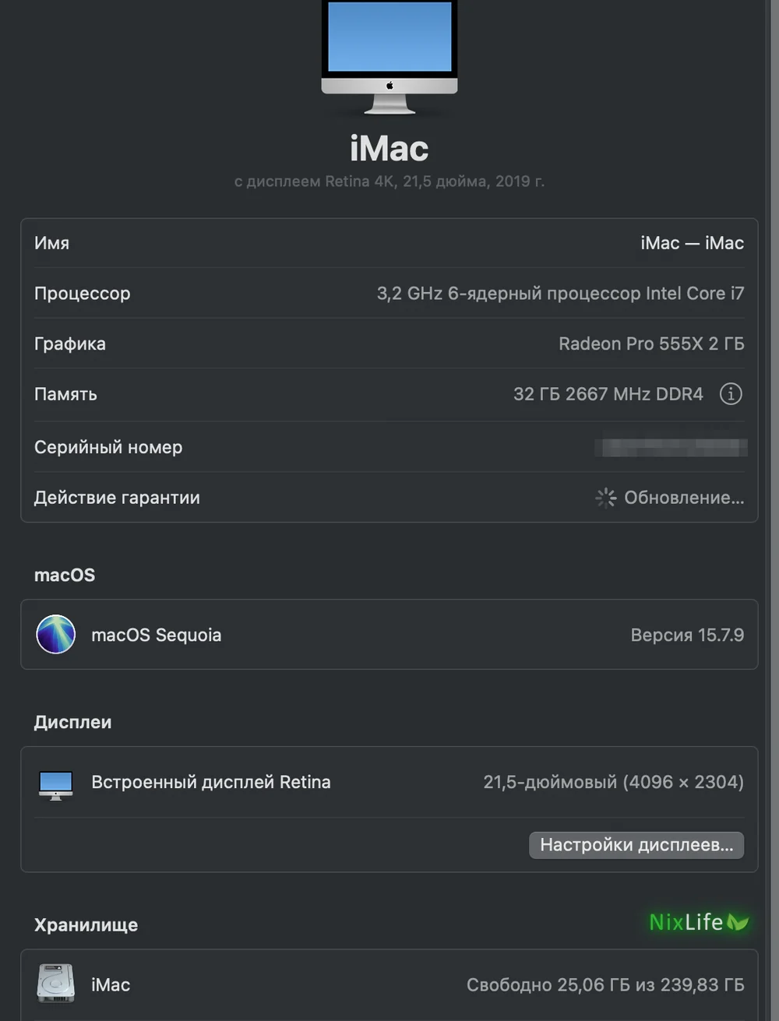
Task: Click the name value "iMac — iMac"
Action: (693, 243)
